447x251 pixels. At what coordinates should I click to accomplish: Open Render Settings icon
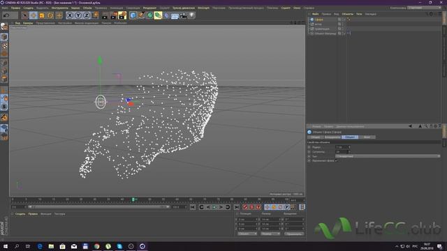point(122,15)
